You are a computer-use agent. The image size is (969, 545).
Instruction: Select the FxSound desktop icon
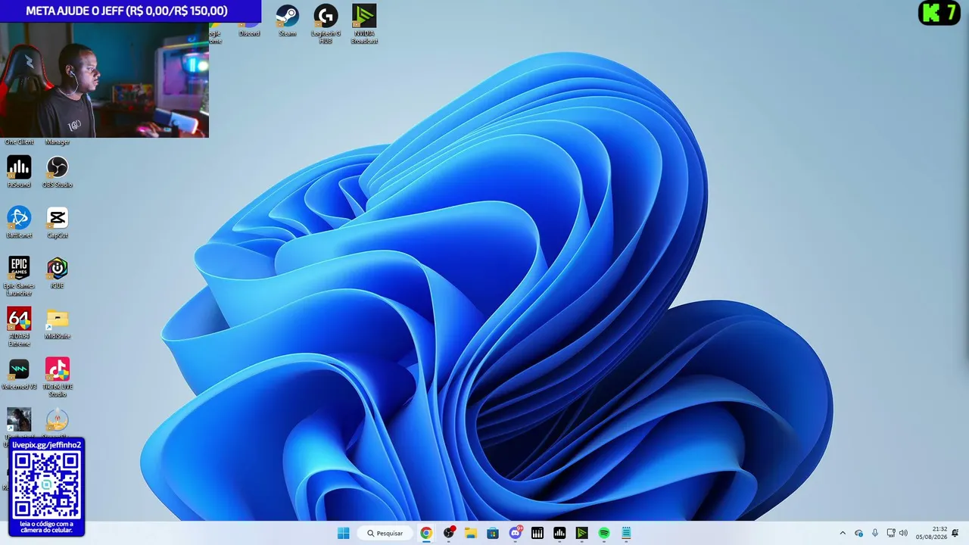19,171
